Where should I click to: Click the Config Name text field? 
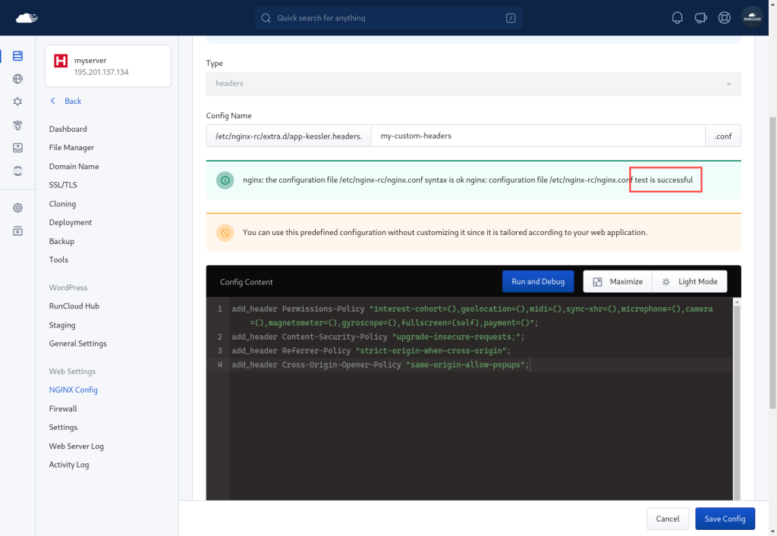point(538,136)
